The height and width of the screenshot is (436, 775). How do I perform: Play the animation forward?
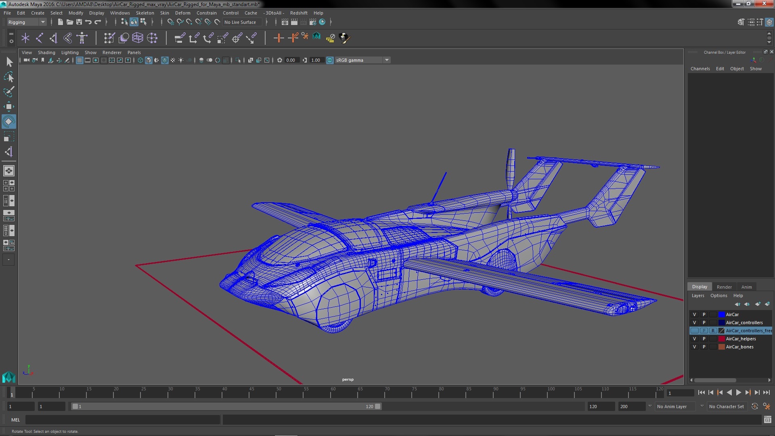tap(738, 392)
